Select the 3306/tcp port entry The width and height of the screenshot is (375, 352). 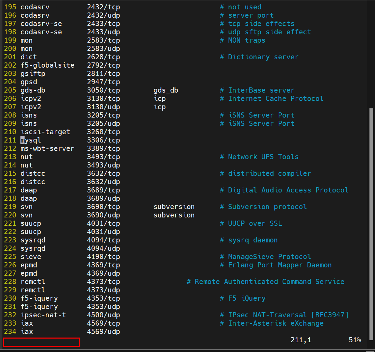coord(103,140)
